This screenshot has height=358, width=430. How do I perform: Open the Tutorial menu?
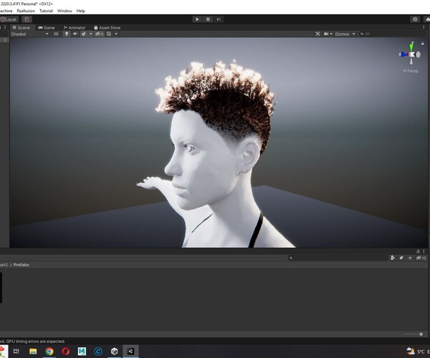click(x=46, y=11)
